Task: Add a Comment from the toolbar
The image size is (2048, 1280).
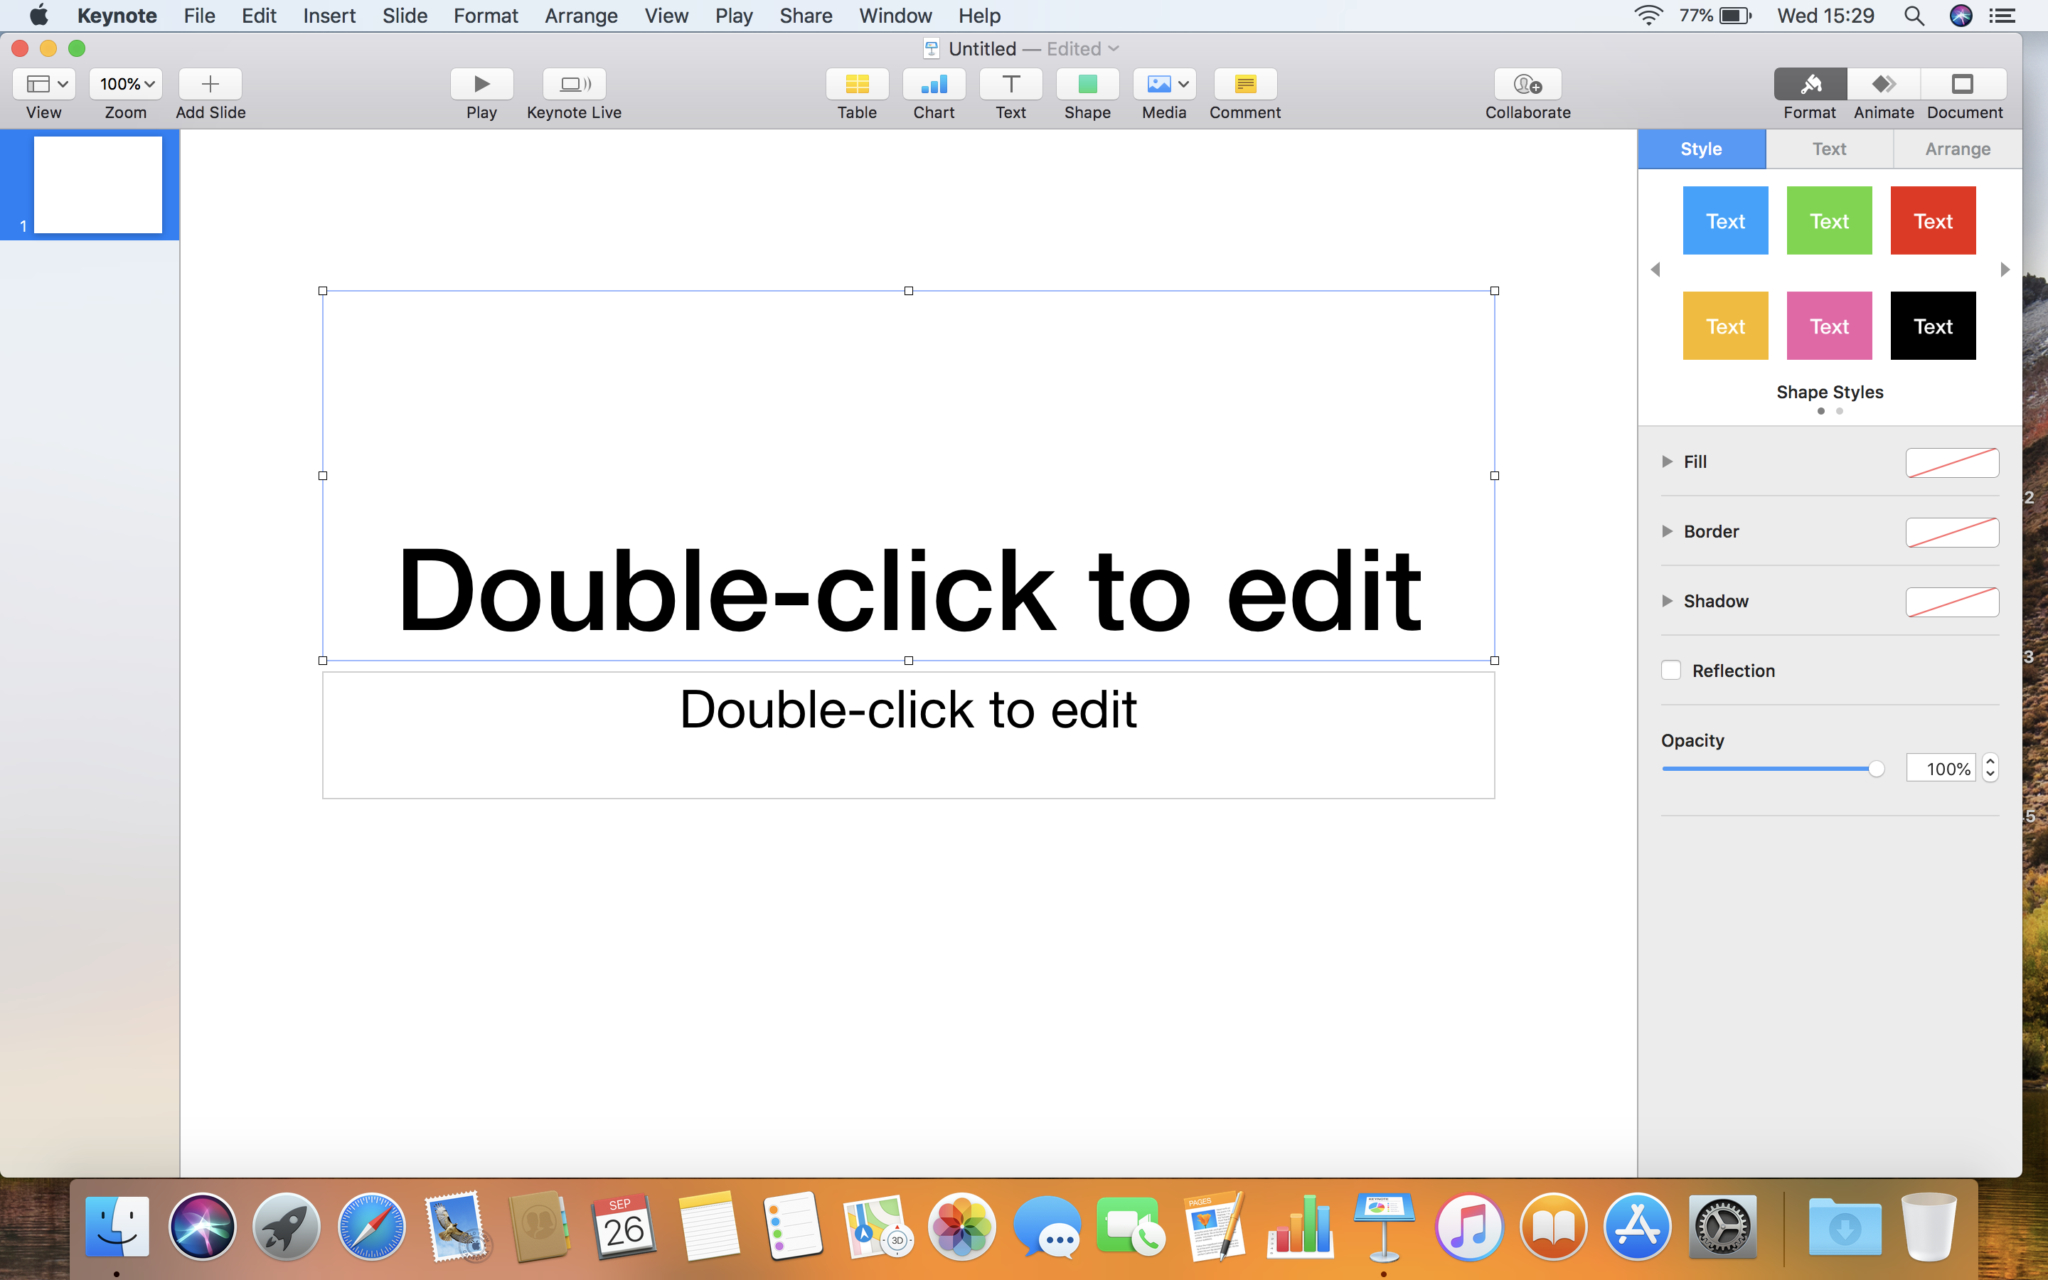Action: (1244, 84)
